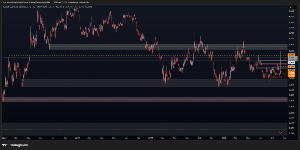Click the 3,20% price axis label
300x150 pixels.
pos(291,101)
